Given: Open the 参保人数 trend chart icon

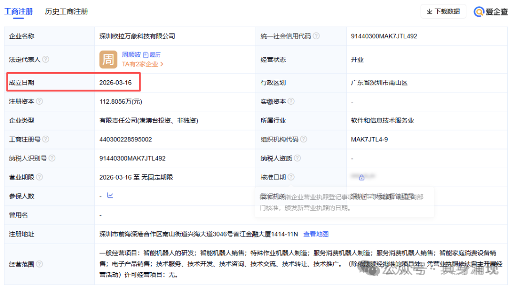Looking at the screenshot, I should [x=110, y=195].
